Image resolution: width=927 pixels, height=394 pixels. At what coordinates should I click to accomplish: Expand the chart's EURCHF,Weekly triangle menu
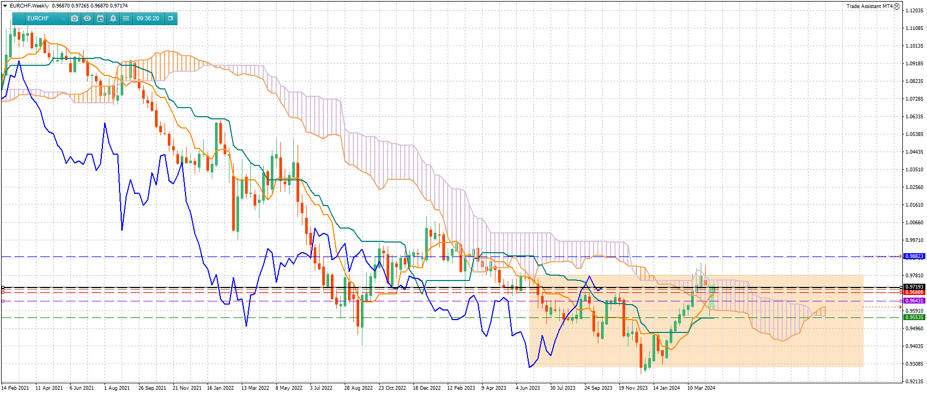[5, 6]
